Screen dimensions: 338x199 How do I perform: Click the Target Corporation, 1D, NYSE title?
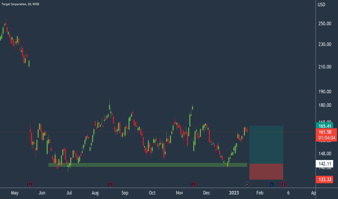[20, 4]
